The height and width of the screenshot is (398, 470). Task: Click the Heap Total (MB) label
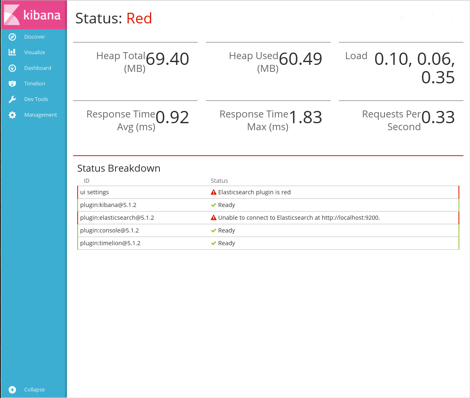[x=121, y=62]
